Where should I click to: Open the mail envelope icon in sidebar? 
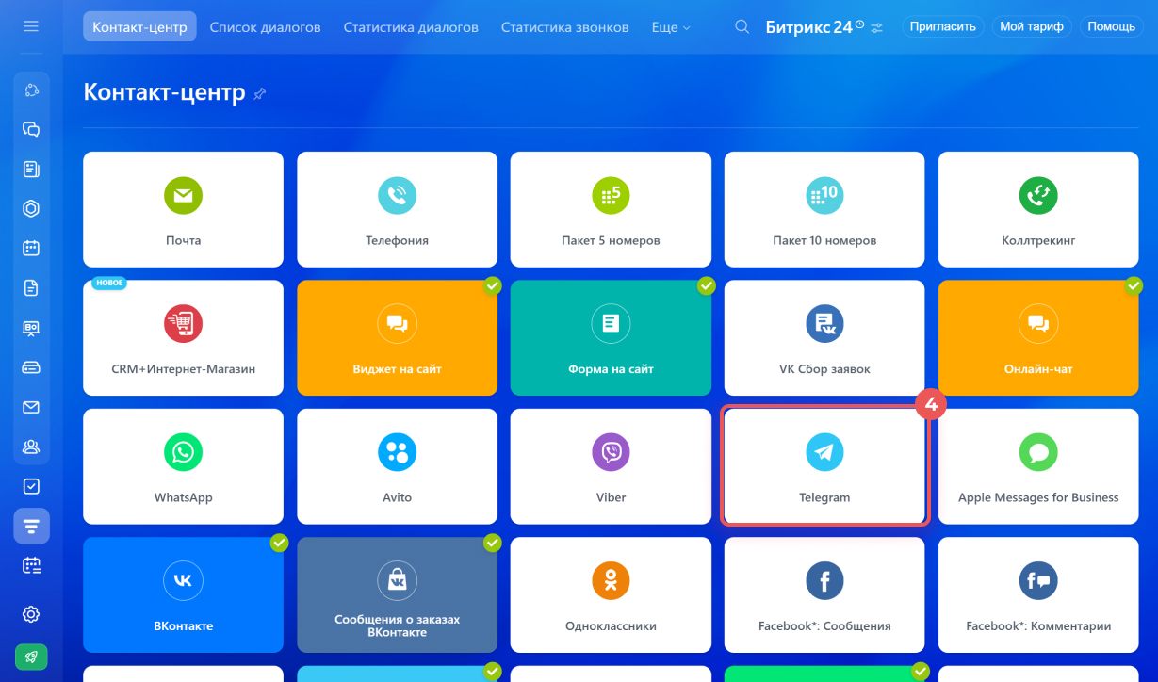click(31, 407)
